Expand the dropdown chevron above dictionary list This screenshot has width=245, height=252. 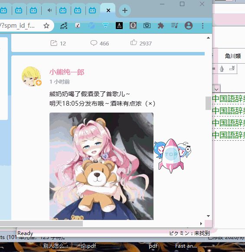click(x=216, y=89)
